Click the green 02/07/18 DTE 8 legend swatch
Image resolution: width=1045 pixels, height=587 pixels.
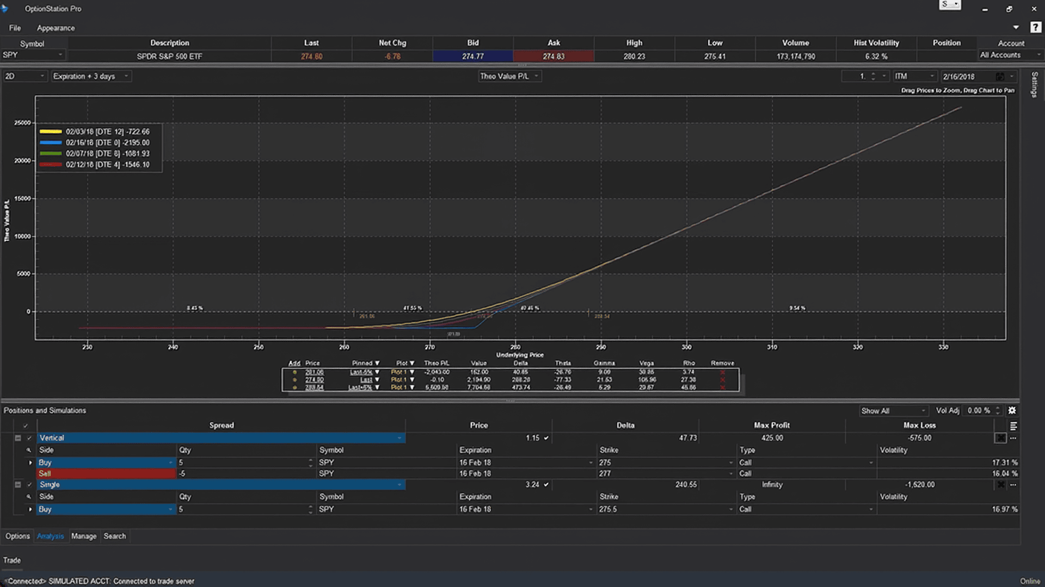[51, 153]
